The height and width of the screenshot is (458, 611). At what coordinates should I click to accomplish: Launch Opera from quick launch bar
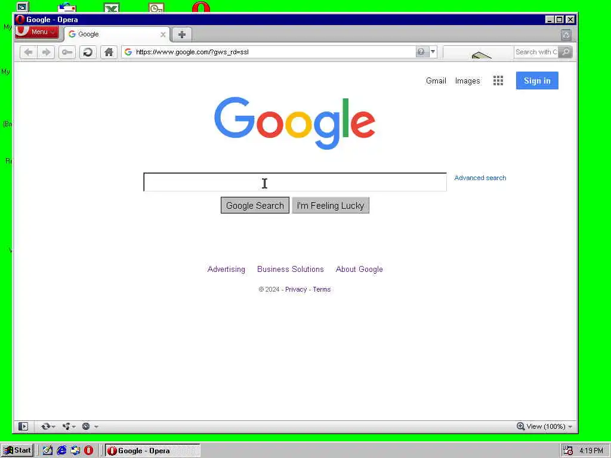[89, 450]
